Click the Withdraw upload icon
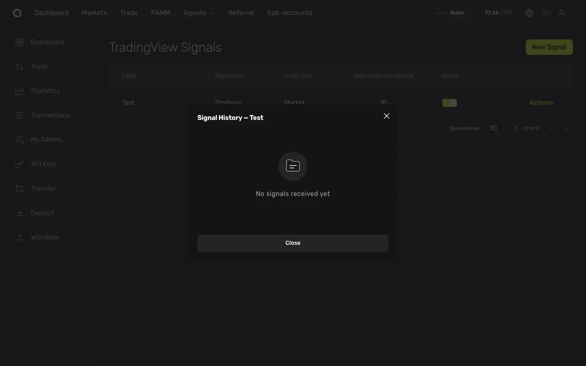The image size is (586, 366). [19, 237]
